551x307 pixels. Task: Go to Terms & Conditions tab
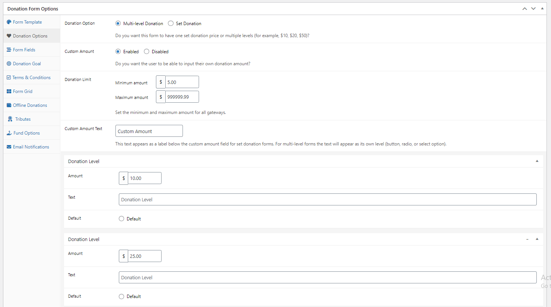click(32, 78)
